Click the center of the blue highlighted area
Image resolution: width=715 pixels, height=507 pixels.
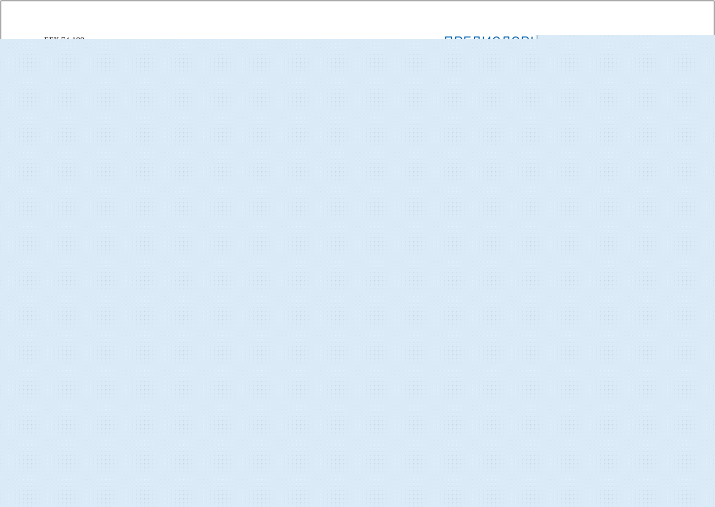357,272
